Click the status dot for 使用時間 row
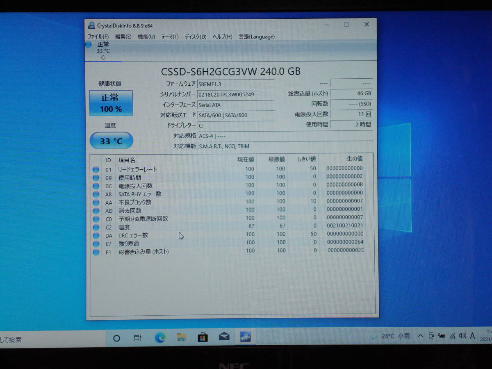 click(x=96, y=178)
